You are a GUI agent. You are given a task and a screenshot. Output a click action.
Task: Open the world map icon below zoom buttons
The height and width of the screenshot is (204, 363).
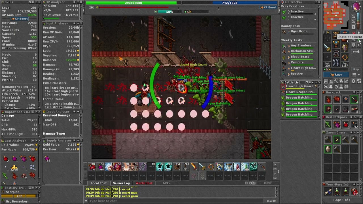pyautogui.click(x=354, y=27)
